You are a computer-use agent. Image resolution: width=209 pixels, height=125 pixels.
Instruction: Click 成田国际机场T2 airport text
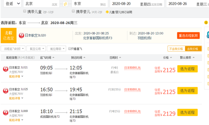pos(50,117)
